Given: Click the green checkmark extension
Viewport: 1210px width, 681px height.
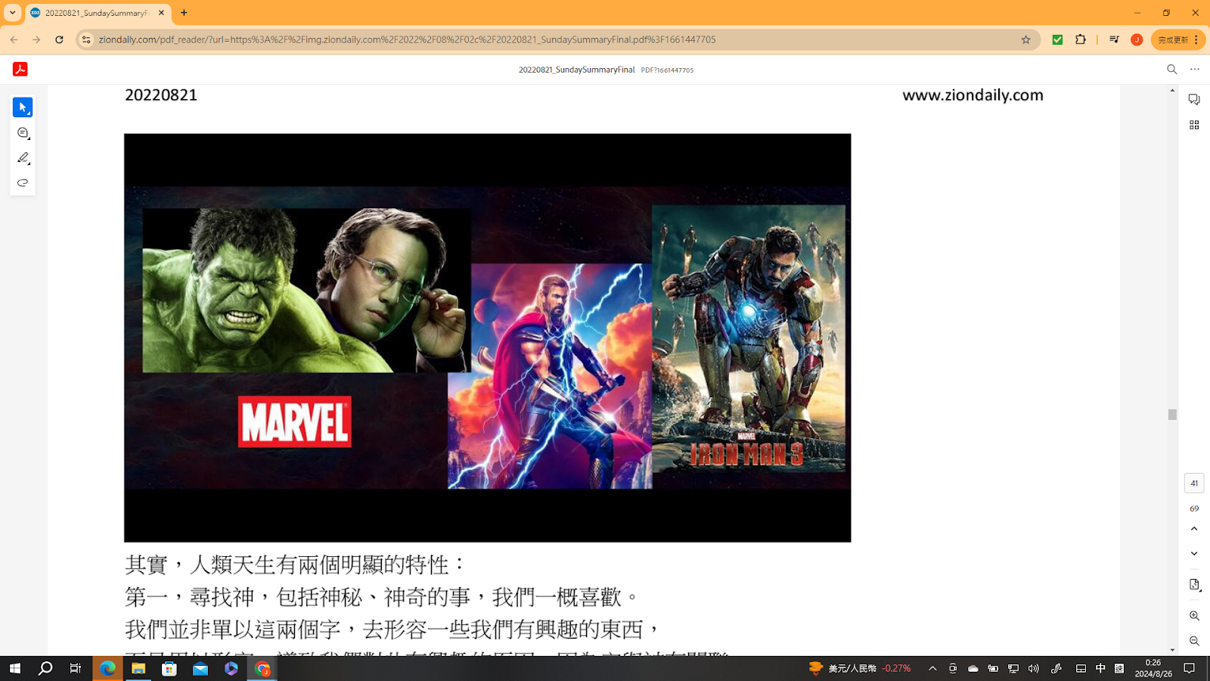Looking at the screenshot, I should [x=1057, y=39].
